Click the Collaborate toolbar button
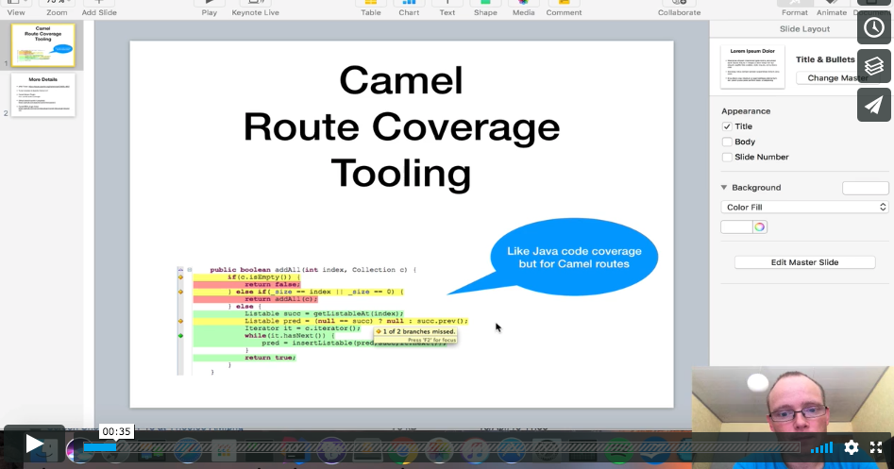Screen dimensions: 894x469 [x=679, y=8]
